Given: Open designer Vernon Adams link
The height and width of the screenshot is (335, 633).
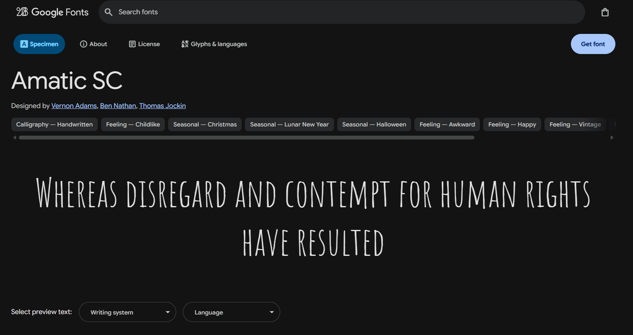Looking at the screenshot, I should point(74,106).
